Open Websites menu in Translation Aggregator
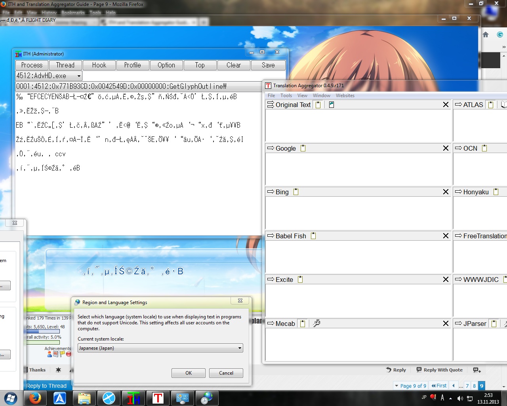This screenshot has height=406, width=507. [345, 96]
